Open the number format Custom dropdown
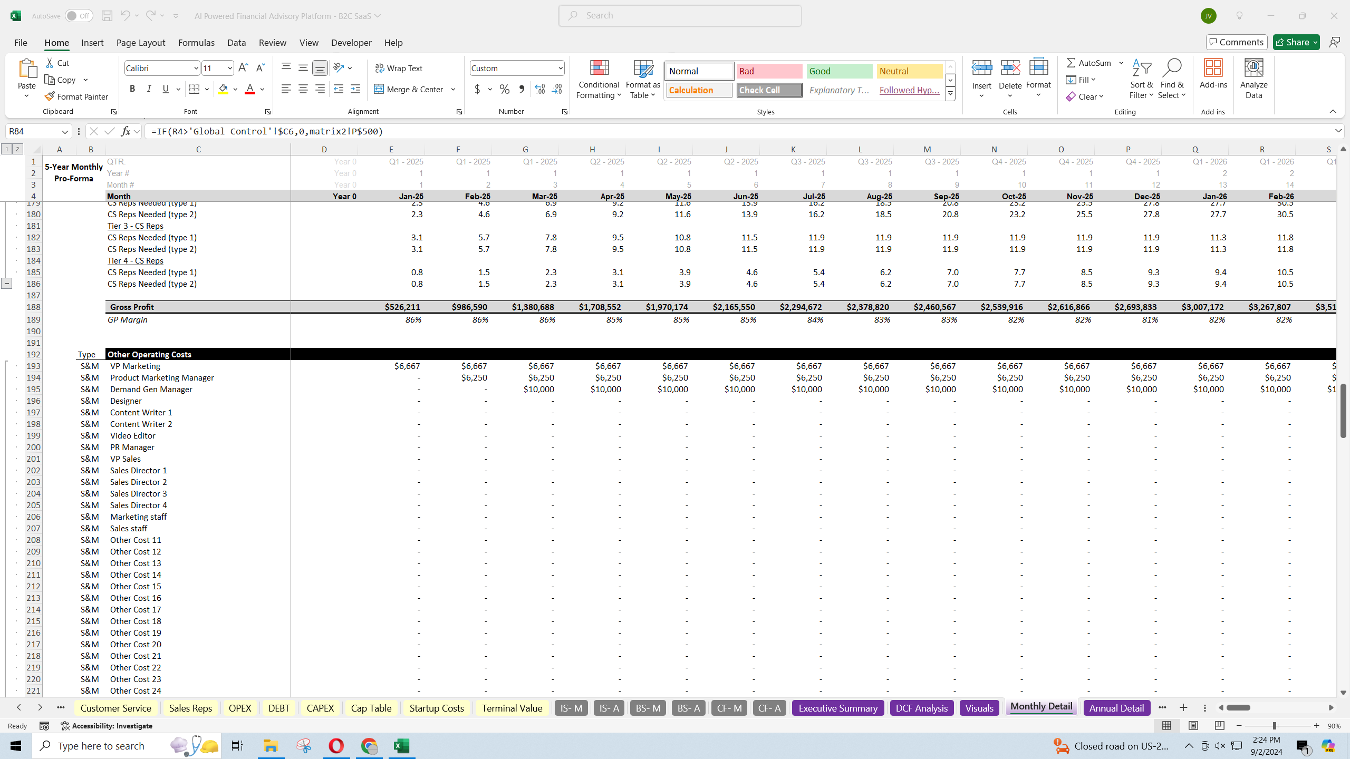The image size is (1350, 759). pos(560,68)
